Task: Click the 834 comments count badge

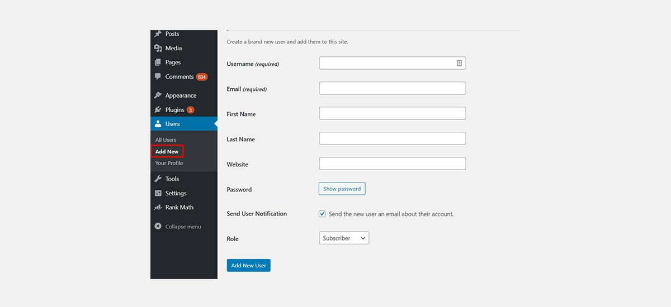Action: 202,77
